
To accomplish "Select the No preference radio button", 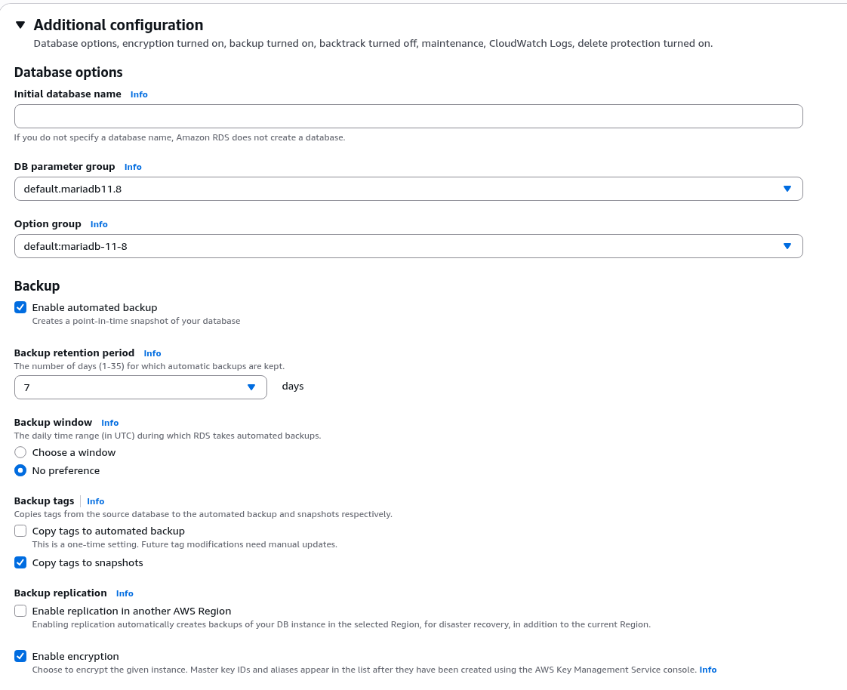I will [x=20, y=470].
